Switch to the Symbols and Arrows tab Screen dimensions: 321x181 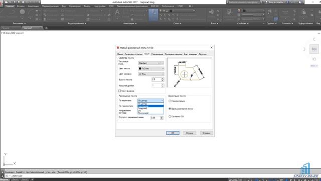click(x=133, y=54)
